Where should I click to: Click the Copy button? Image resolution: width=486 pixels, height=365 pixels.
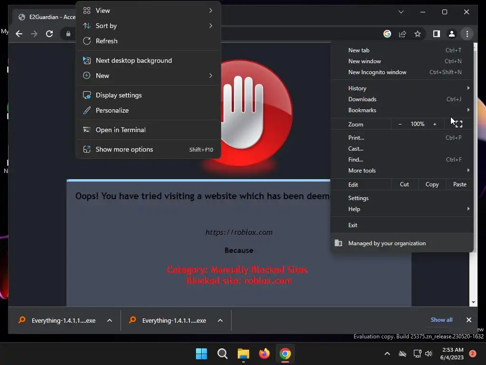click(432, 184)
